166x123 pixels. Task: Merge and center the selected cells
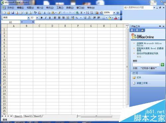pos(67,18)
